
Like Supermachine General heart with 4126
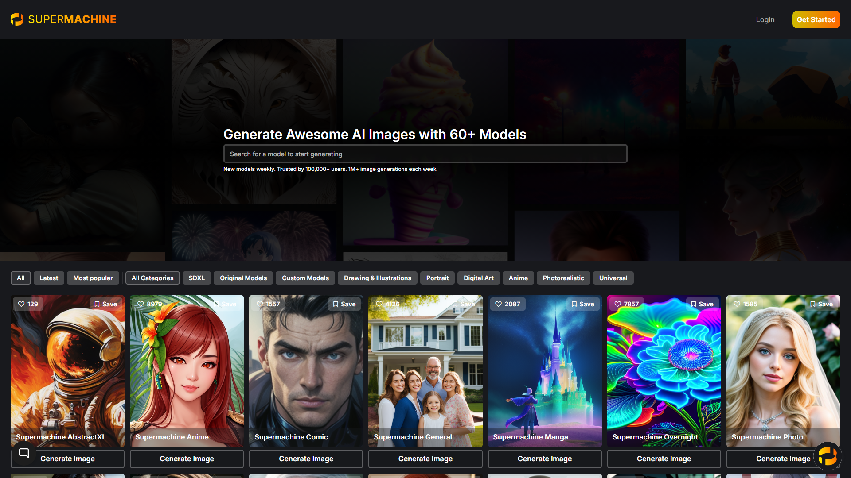pos(388,304)
